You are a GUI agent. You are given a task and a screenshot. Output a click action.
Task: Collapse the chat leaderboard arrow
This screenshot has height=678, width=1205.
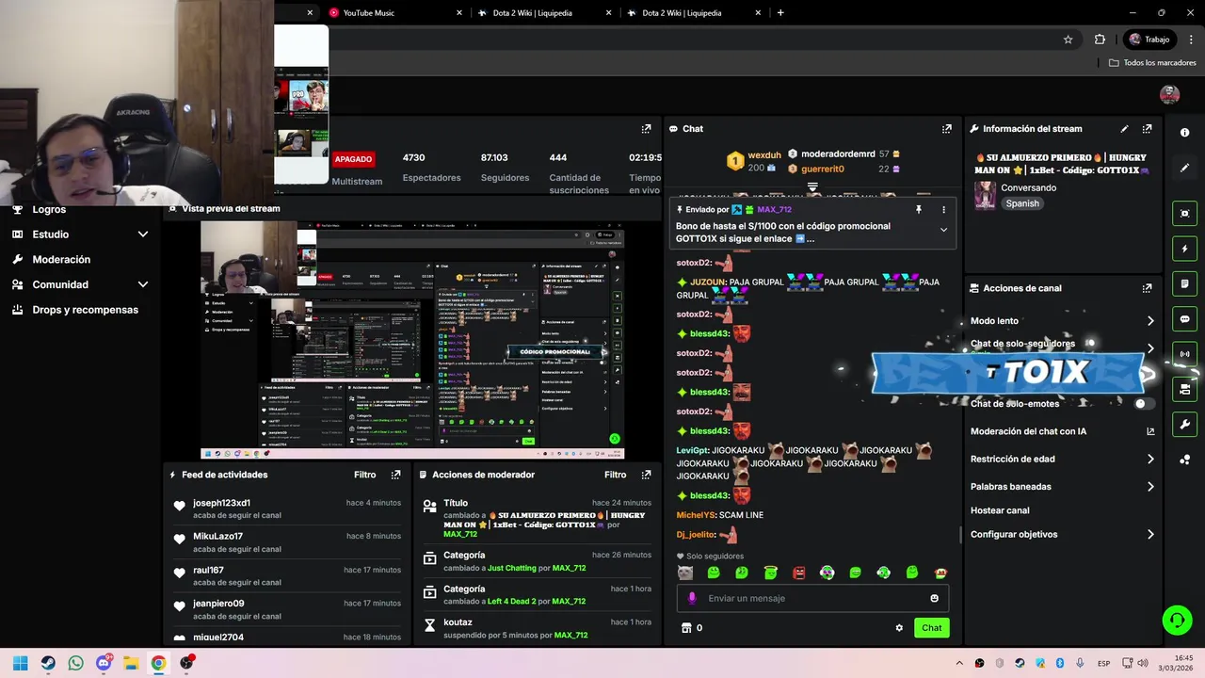pos(812,187)
